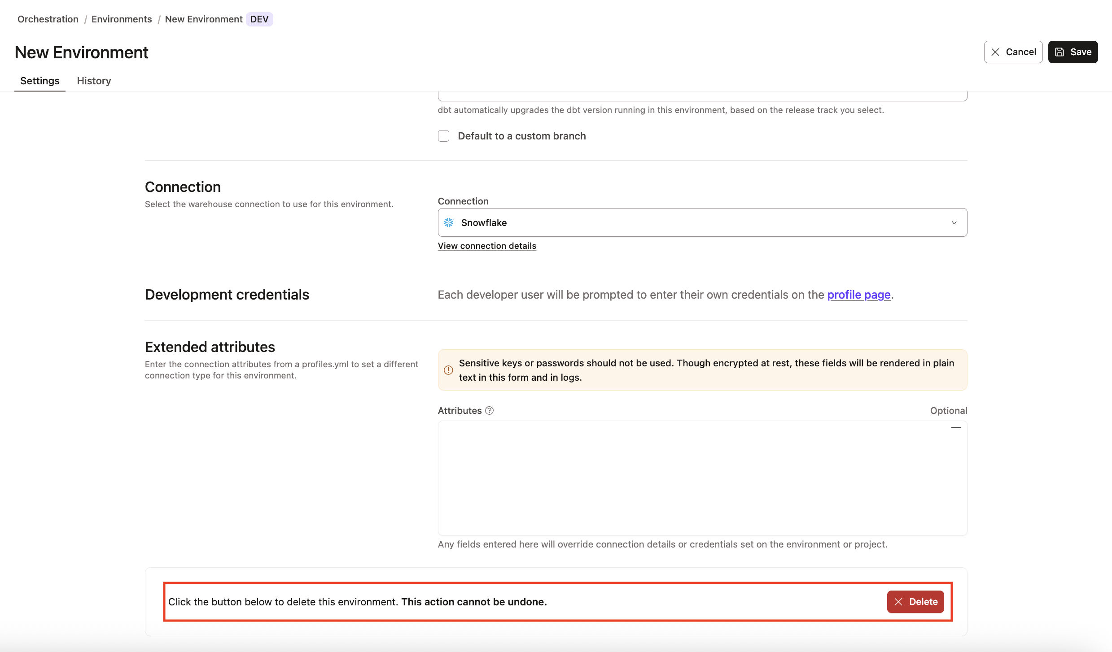The image size is (1112, 652).
Task: Click the Attributes help question-mark icon
Action: click(490, 410)
